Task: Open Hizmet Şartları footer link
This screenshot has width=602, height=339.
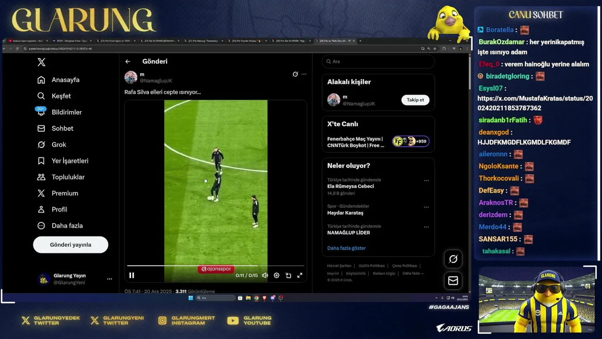Action: click(x=339, y=266)
